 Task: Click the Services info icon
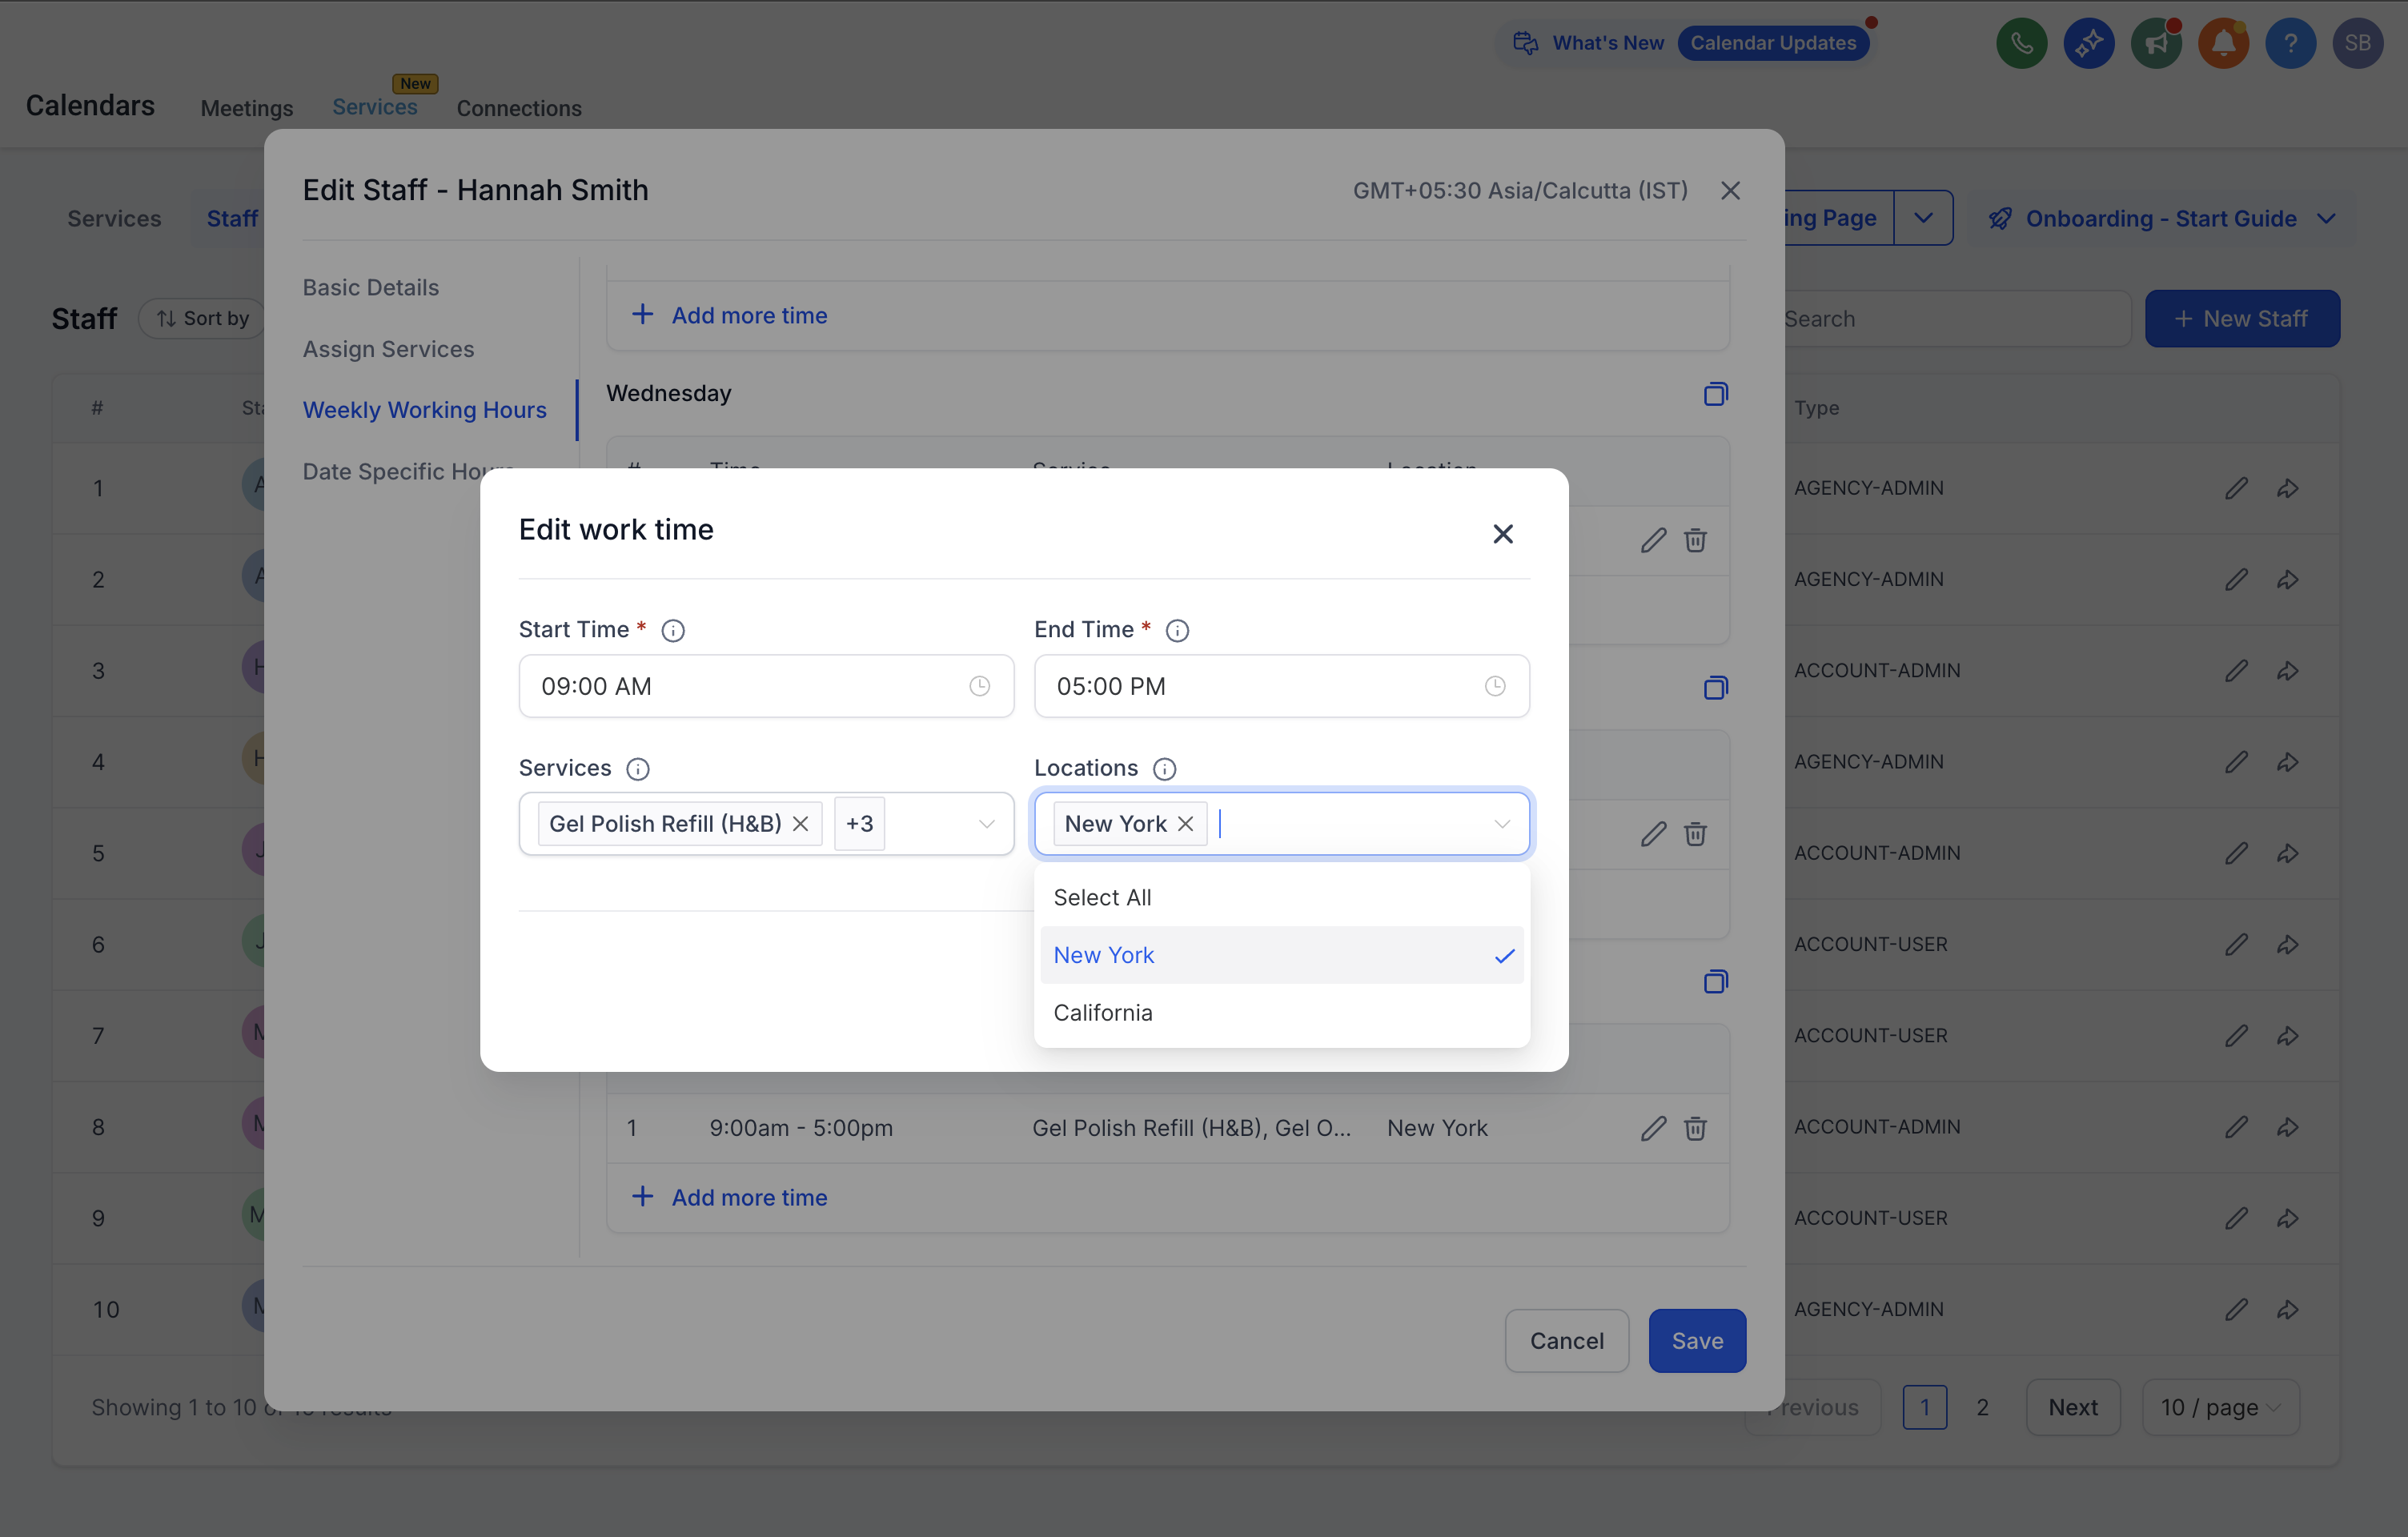point(637,769)
